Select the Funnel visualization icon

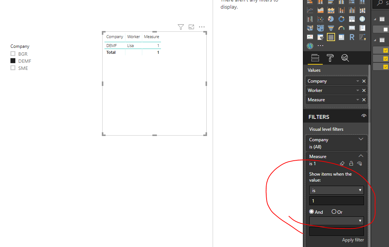[x=331, y=28]
